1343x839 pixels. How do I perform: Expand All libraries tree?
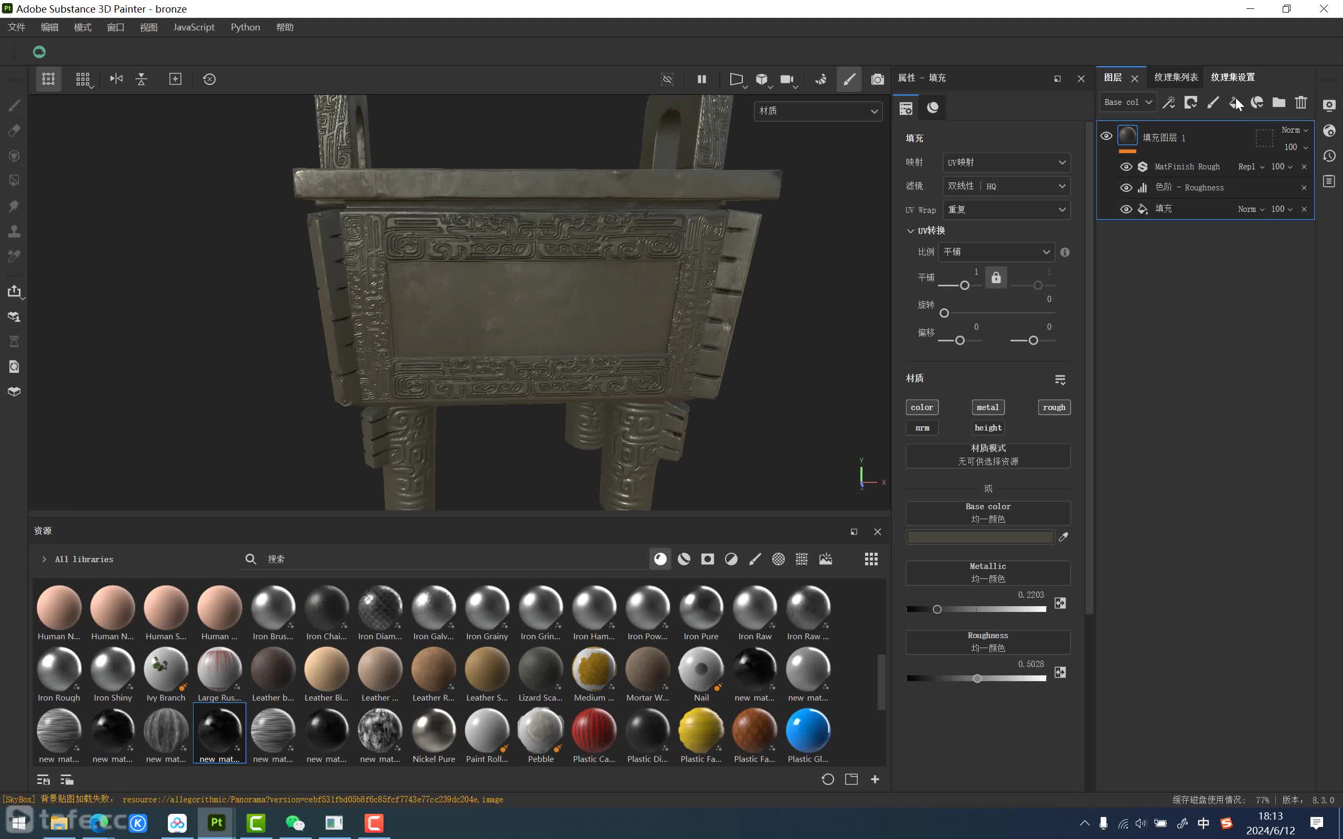[x=44, y=560]
